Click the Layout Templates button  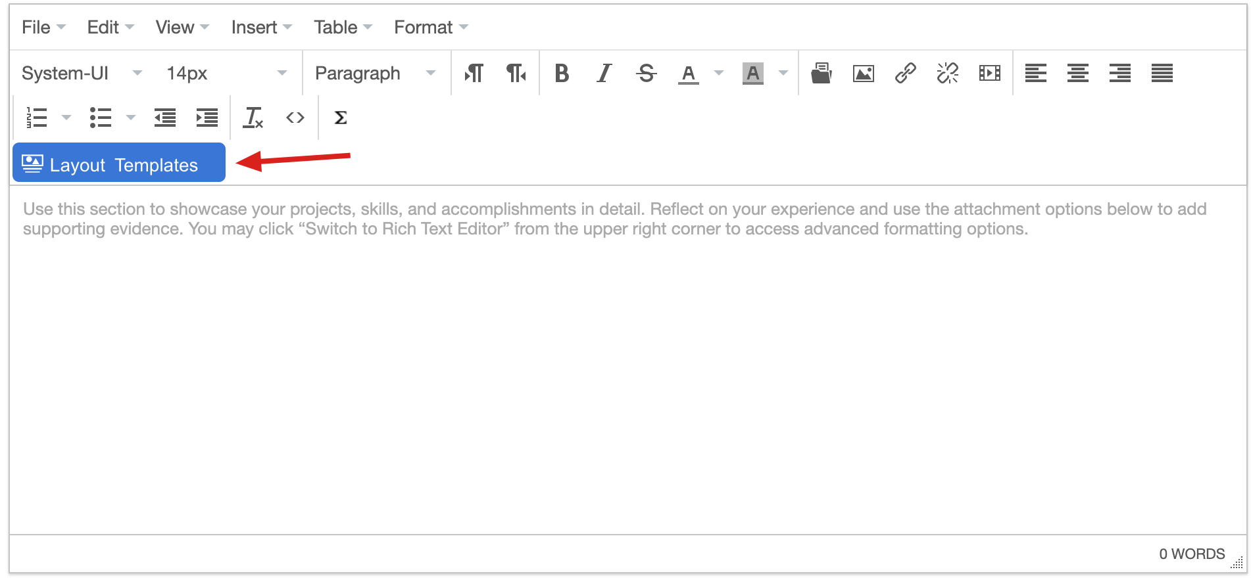(x=119, y=162)
